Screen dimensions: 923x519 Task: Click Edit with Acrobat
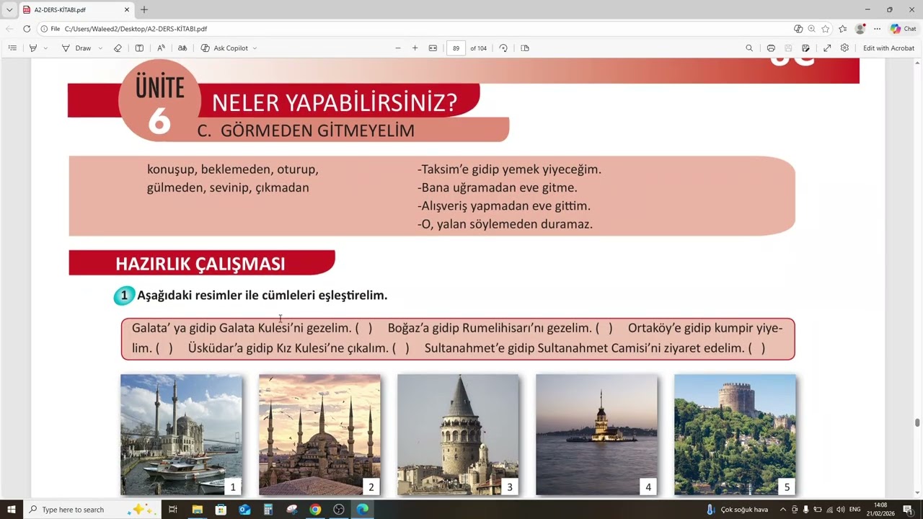click(888, 48)
